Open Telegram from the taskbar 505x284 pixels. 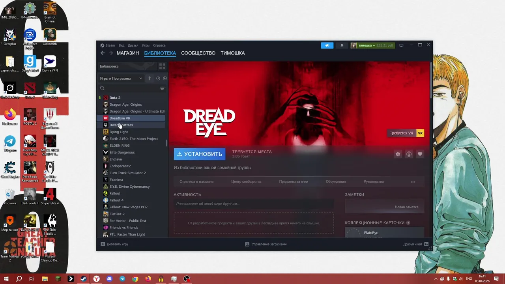click(122, 278)
